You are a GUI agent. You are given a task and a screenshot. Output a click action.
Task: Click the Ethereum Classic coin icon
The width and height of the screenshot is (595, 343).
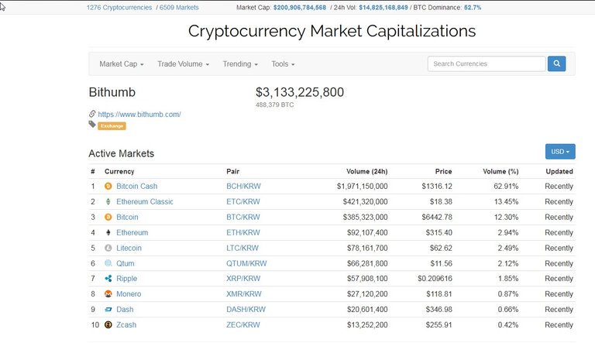(x=108, y=201)
